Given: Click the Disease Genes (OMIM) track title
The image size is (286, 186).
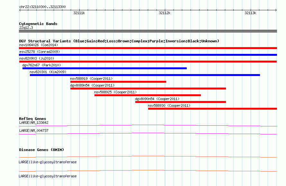Looking at the screenshot, I should [x=41, y=150].
